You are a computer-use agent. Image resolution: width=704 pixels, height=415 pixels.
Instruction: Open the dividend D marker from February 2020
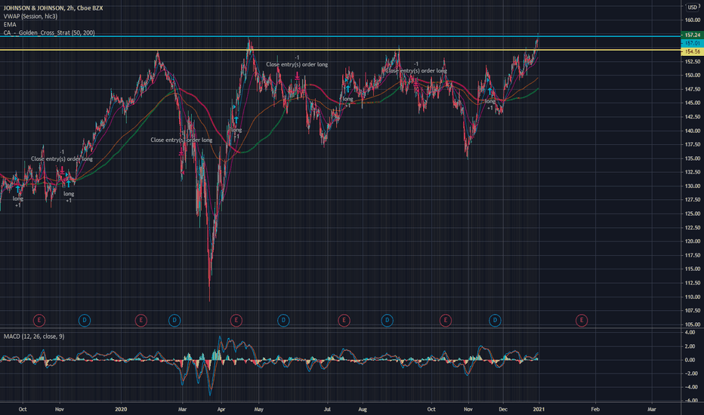(x=174, y=321)
